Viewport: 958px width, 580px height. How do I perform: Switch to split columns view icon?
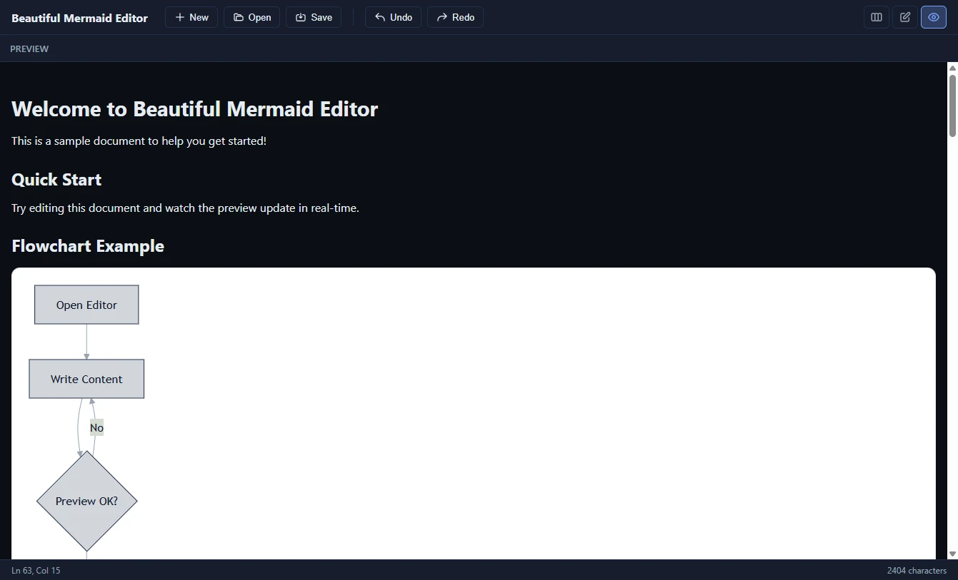click(877, 17)
